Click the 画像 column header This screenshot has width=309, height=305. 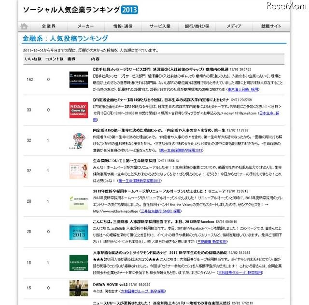(x=71, y=59)
